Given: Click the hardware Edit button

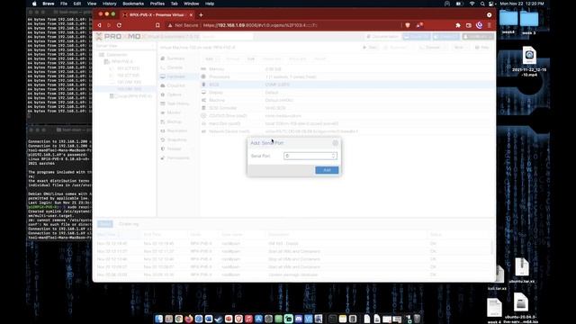Looking at the screenshot, I should click(x=250, y=58).
